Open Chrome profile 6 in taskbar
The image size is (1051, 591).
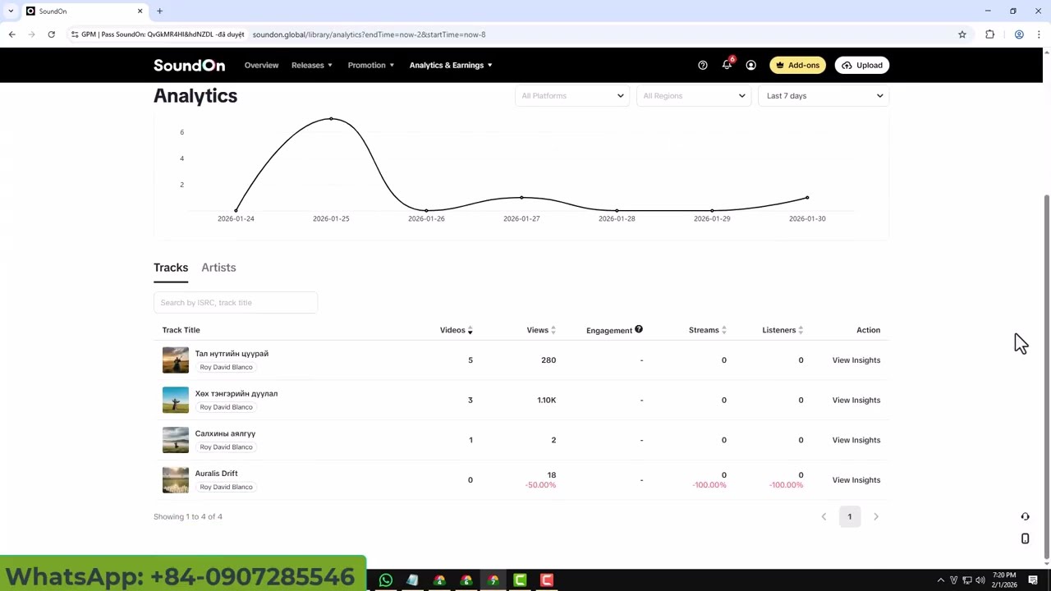(466, 580)
